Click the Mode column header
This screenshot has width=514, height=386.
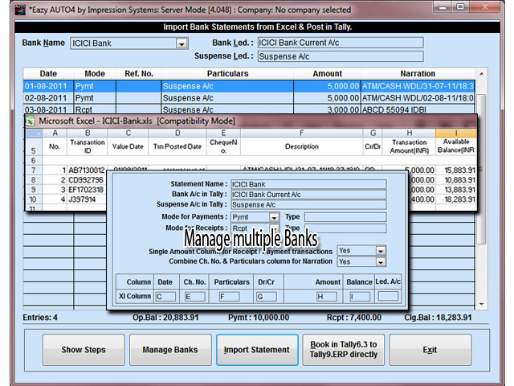(x=95, y=74)
